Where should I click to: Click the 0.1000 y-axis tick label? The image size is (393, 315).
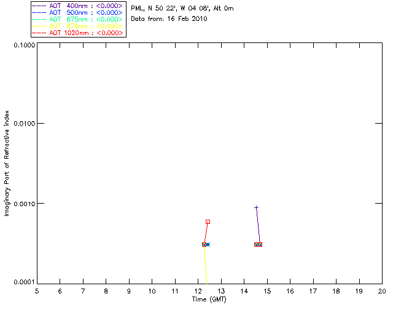point(23,46)
